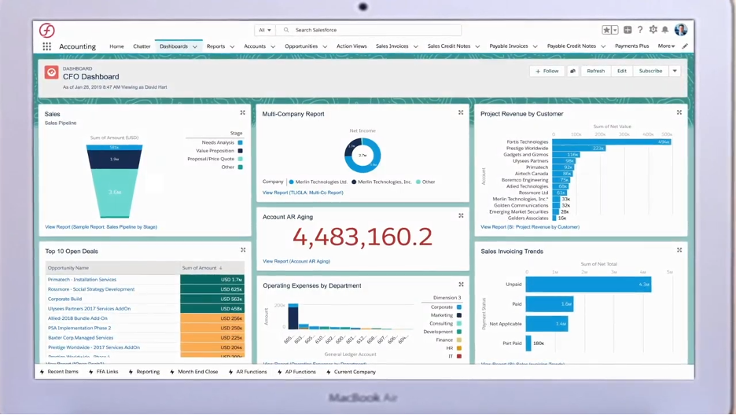Open the notifications bell
The width and height of the screenshot is (736, 415).
pyautogui.click(x=665, y=30)
